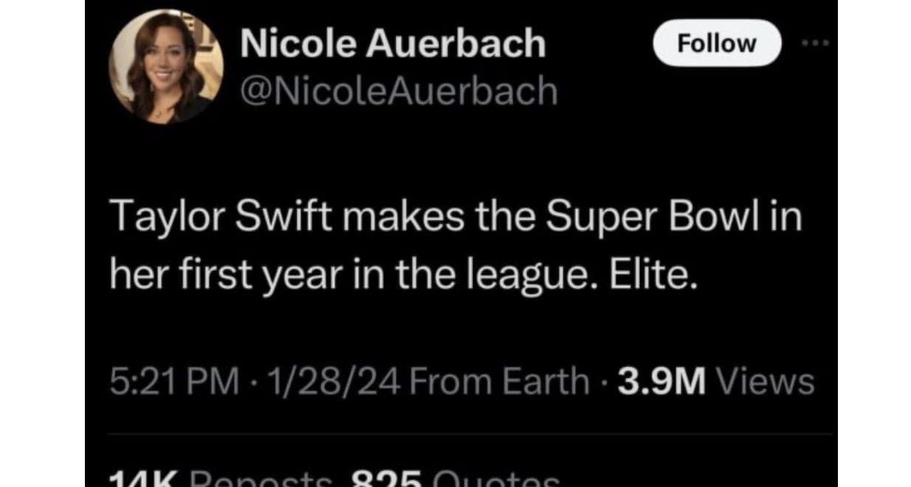Click Nicole Auerbach's profile picture
The height and width of the screenshot is (487, 911).
click(x=166, y=66)
